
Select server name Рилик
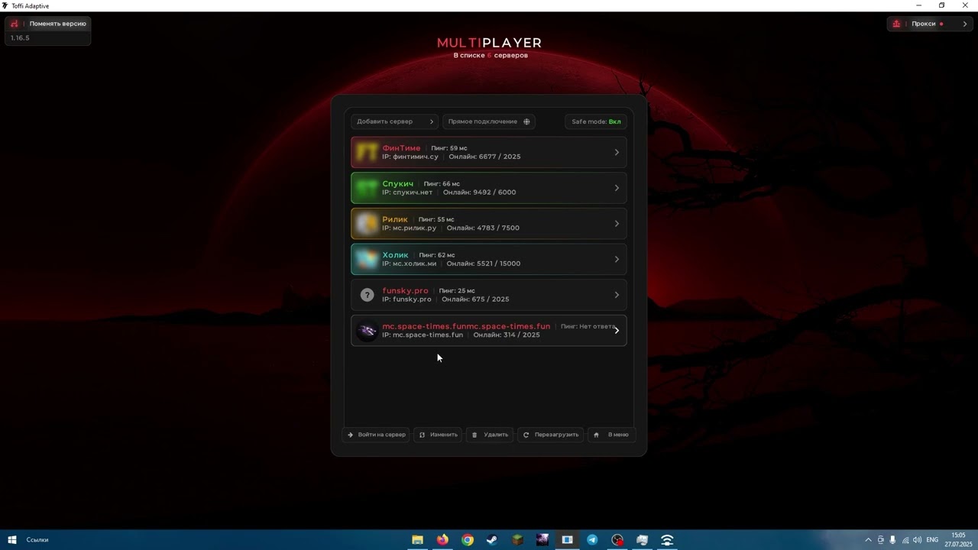(395, 219)
